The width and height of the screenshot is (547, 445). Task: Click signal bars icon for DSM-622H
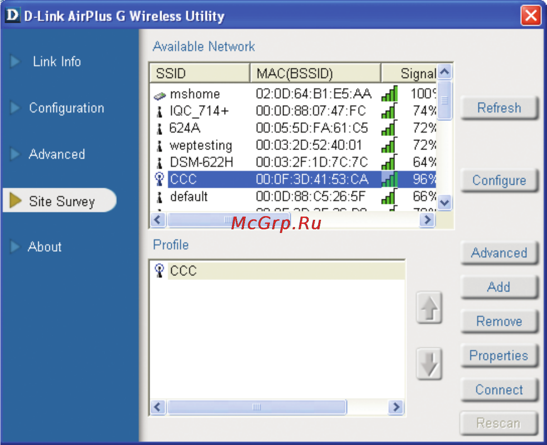(389, 162)
